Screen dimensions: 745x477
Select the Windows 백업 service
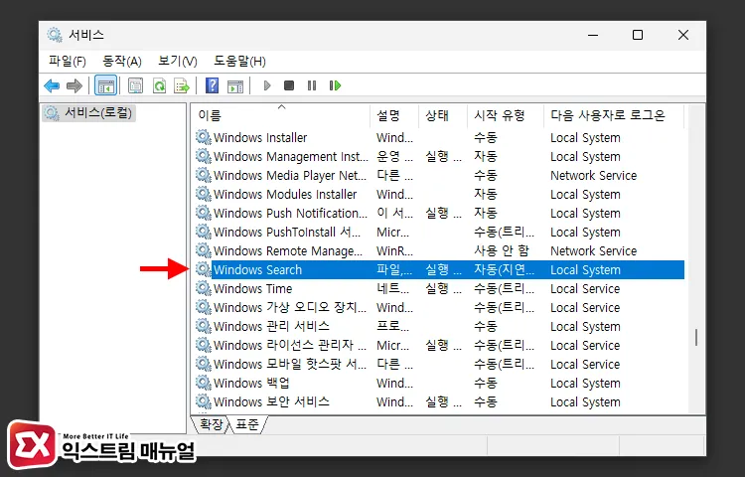[x=439, y=383]
